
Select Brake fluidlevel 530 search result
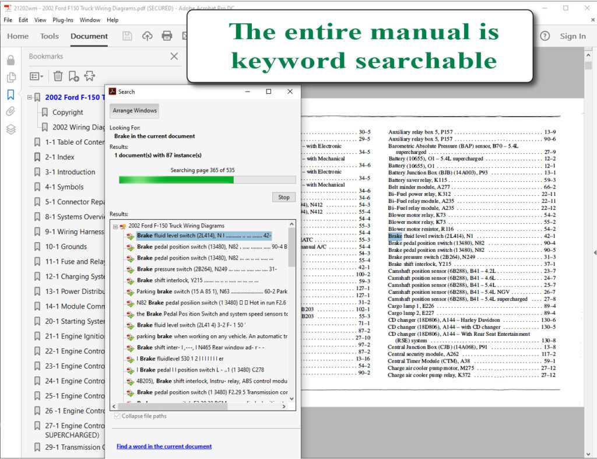point(180,359)
